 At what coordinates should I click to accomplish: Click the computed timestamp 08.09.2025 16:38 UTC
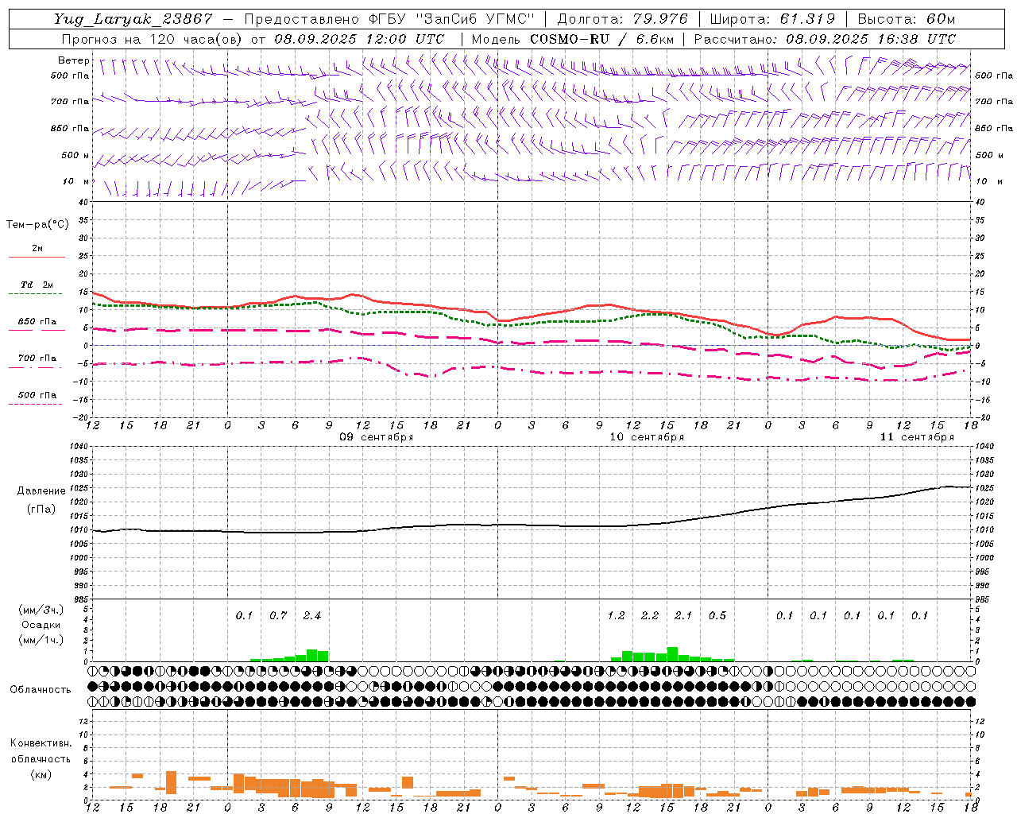pos(871,39)
